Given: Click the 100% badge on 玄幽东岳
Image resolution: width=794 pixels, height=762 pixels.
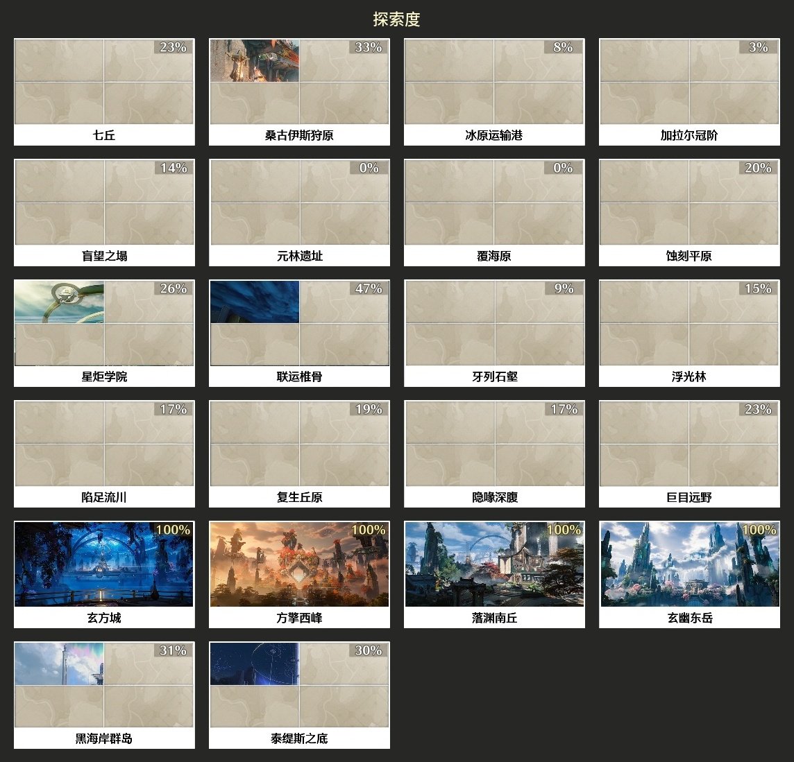Looking at the screenshot, I should point(759,530).
